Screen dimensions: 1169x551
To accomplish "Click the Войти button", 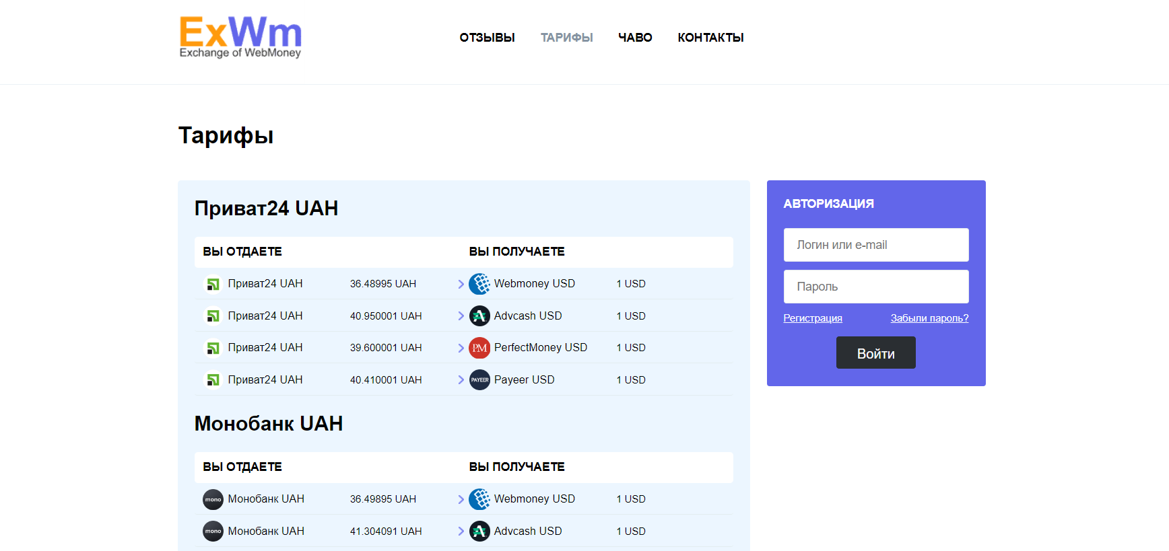I will 875,353.
